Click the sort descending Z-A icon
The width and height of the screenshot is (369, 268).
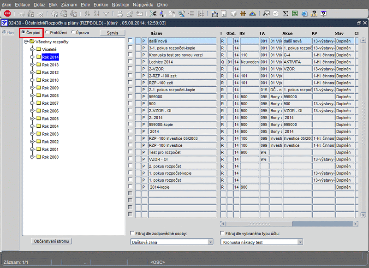pyautogui.click(x=96, y=14)
